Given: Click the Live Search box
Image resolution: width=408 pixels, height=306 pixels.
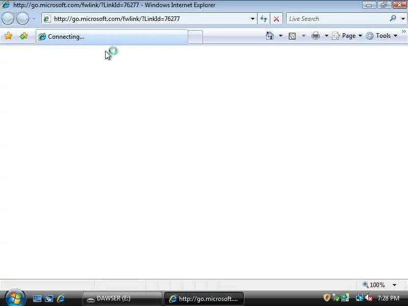Looking at the screenshot, I should click(338, 19).
